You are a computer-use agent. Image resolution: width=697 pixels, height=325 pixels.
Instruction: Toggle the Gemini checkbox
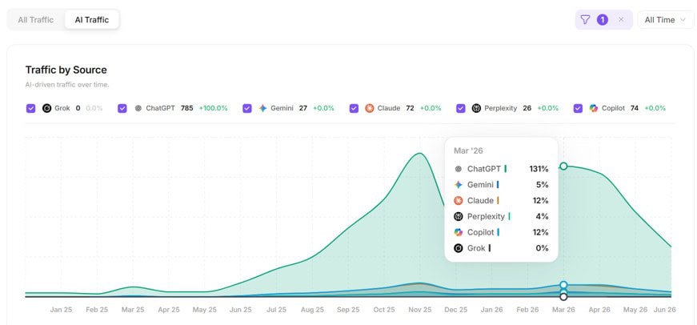(x=247, y=108)
